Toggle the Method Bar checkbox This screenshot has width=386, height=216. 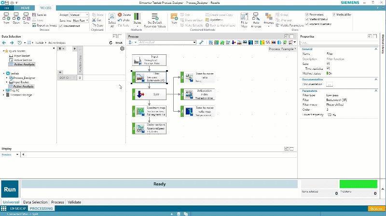pyautogui.click(x=334, y=14)
